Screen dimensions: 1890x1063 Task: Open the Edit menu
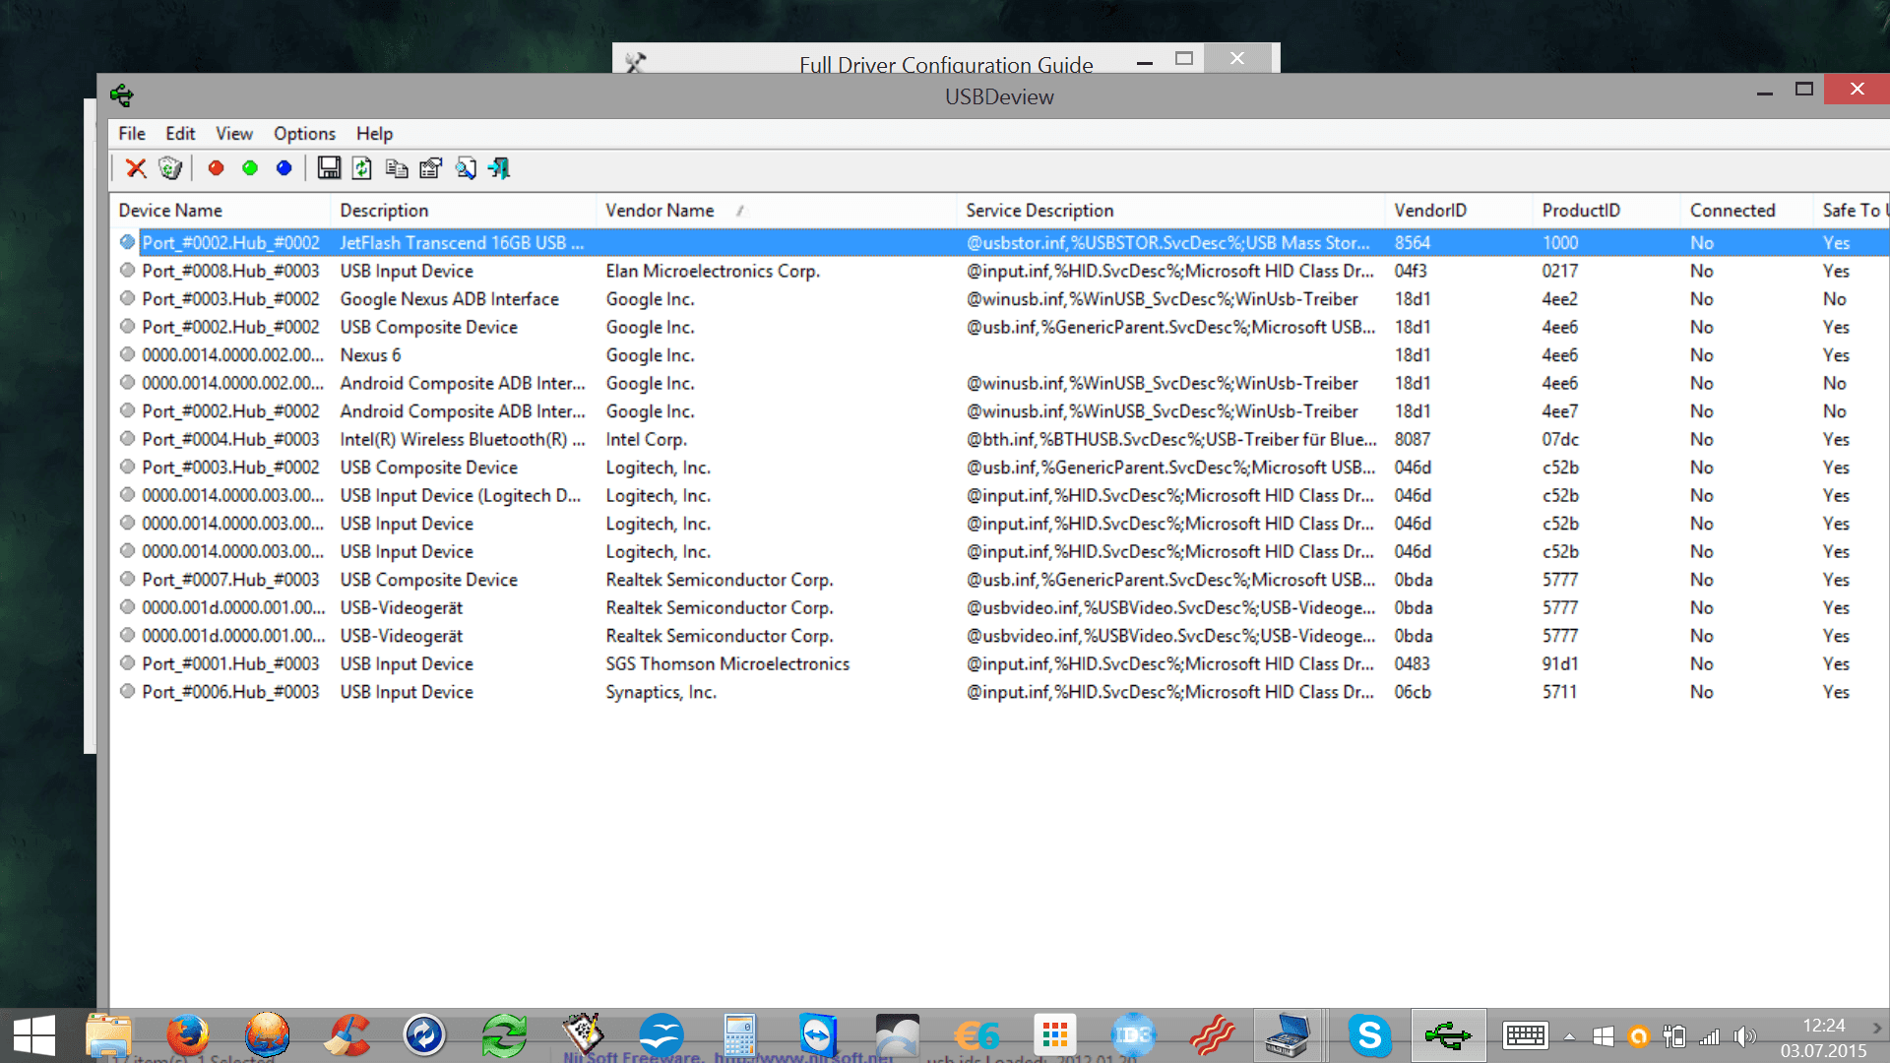[180, 133]
